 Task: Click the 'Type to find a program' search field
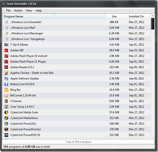pos(78,142)
